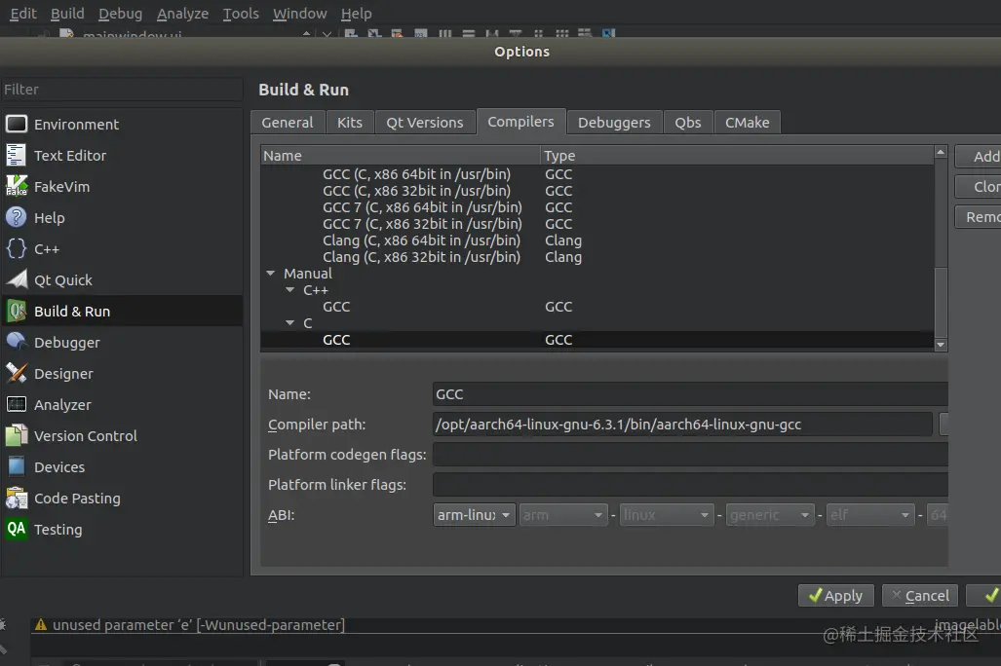Switch to the Qbs tab

(x=688, y=123)
